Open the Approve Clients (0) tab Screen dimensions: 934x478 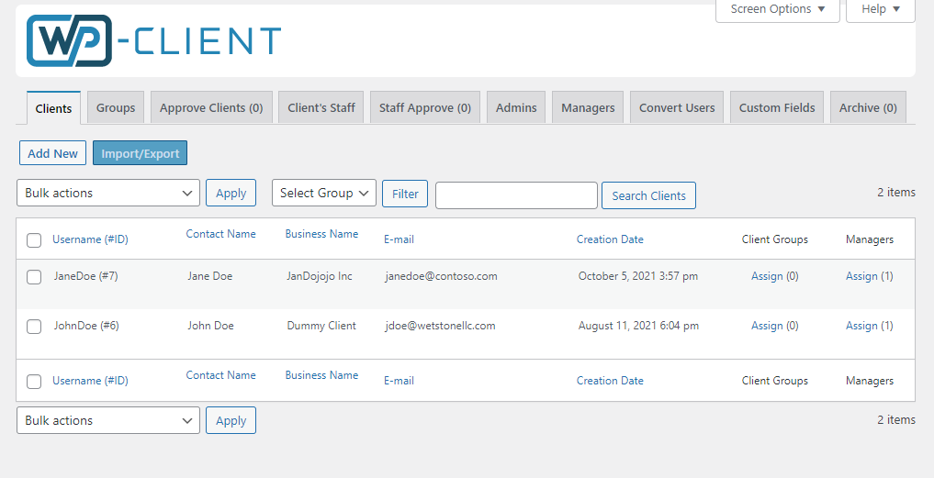coord(211,107)
